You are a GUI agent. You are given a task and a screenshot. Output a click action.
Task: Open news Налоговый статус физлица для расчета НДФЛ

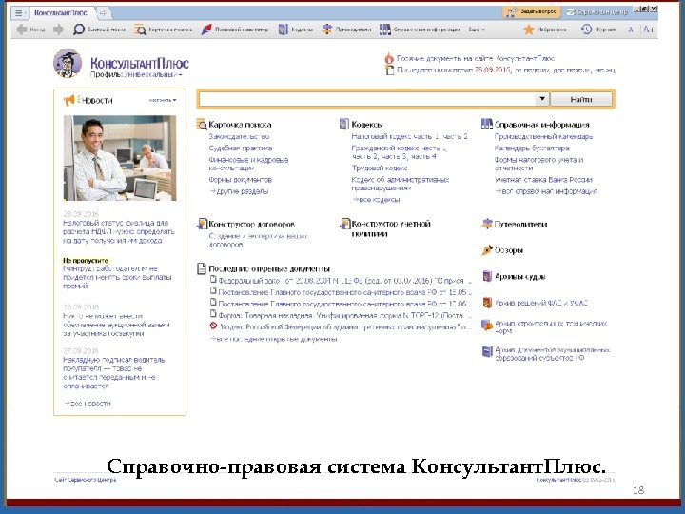coord(118,231)
